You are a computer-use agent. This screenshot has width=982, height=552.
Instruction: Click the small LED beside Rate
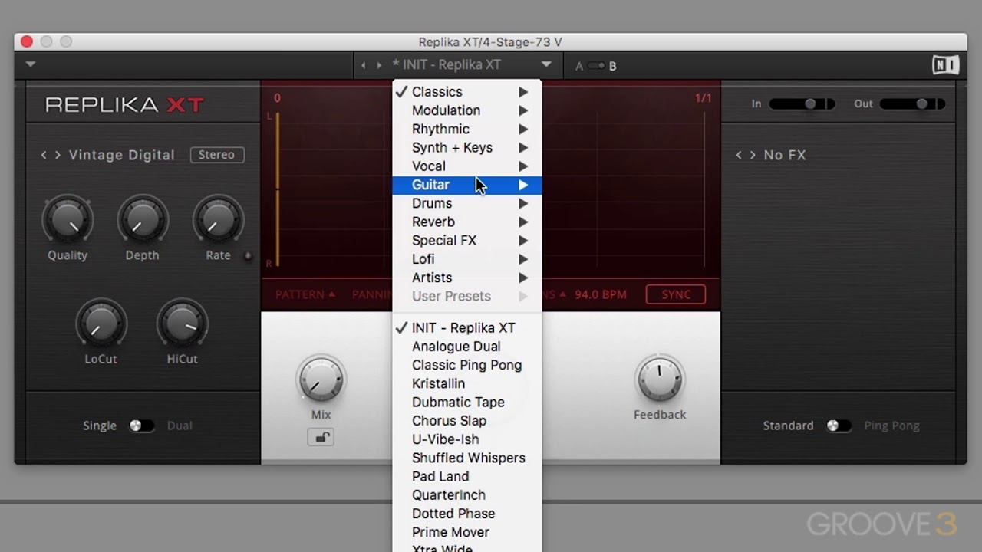pyautogui.click(x=248, y=256)
